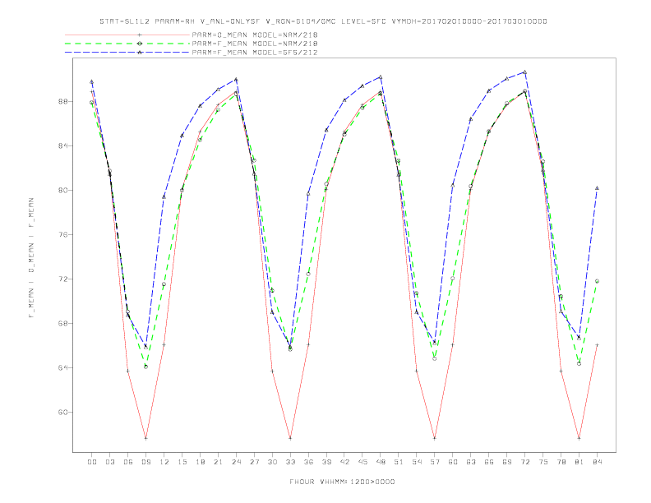Click green circle data point at hour 36
Image resolution: width=651 pixels, height=503 pixels.
tap(308, 274)
